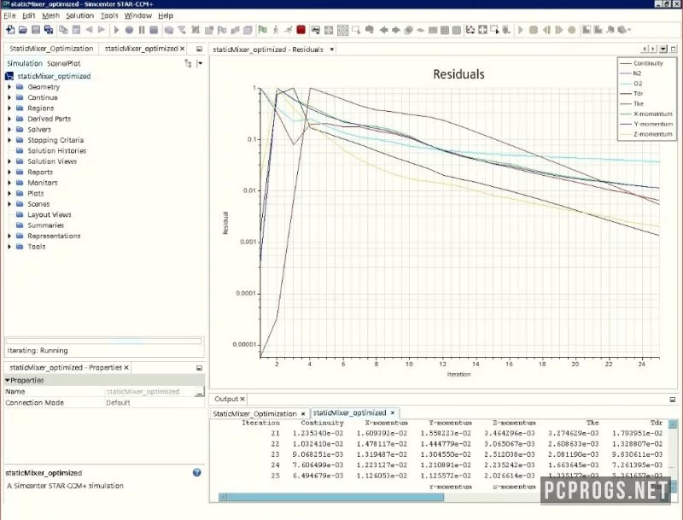The image size is (683, 520).
Task: Click the Create Scene or Plot icon
Action: [x=315, y=30]
